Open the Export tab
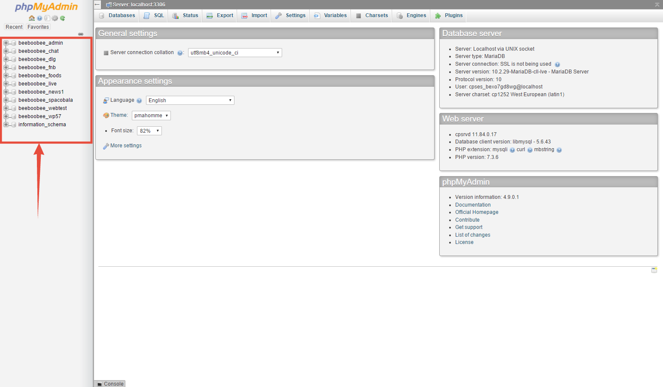Screen dimensions: 663x387 [220, 15]
